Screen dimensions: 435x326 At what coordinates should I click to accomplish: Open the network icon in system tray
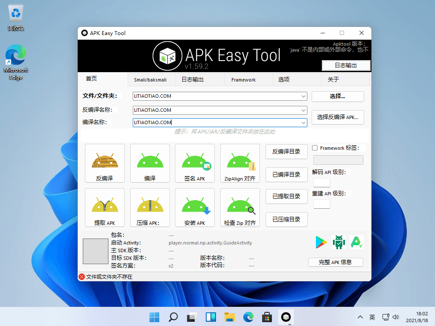(385, 317)
